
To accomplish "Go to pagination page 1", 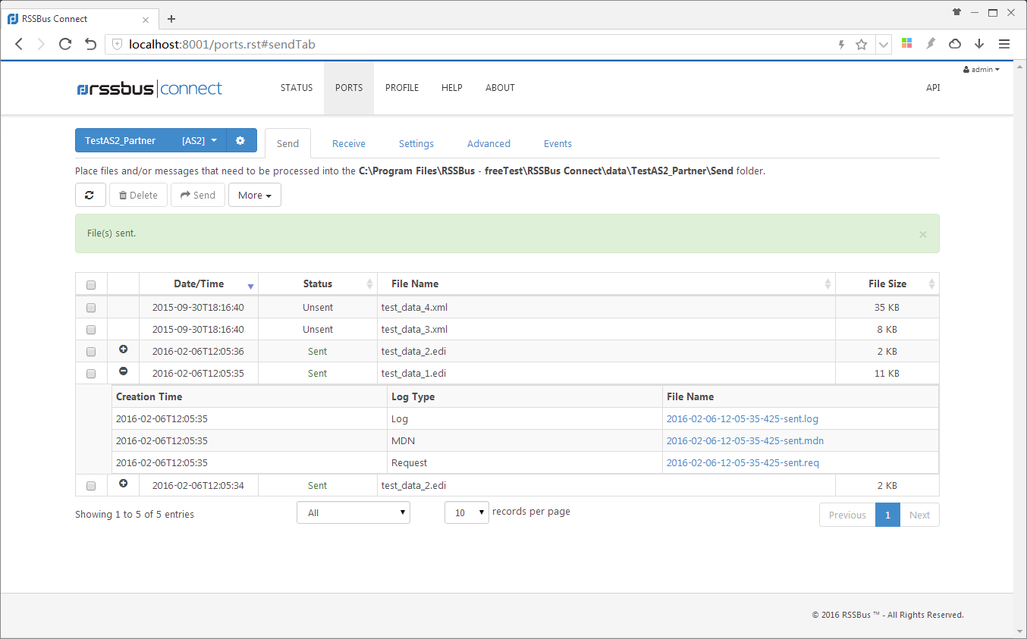I will tap(887, 515).
